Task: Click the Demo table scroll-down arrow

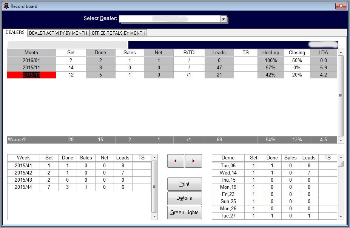Action: pos(341,216)
